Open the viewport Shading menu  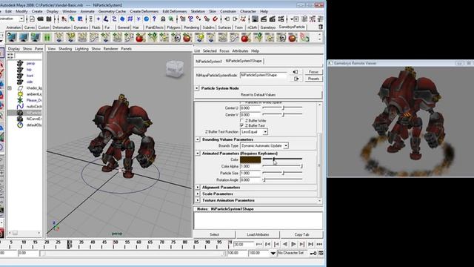click(x=65, y=49)
